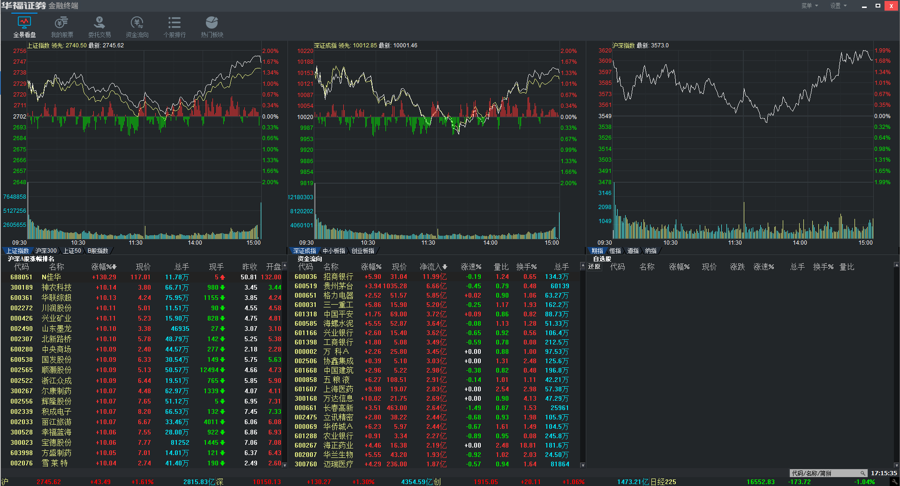Select the 招商银行 capital flow row
This screenshot has height=486, width=900.
pyautogui.click(x=434, y=277)
